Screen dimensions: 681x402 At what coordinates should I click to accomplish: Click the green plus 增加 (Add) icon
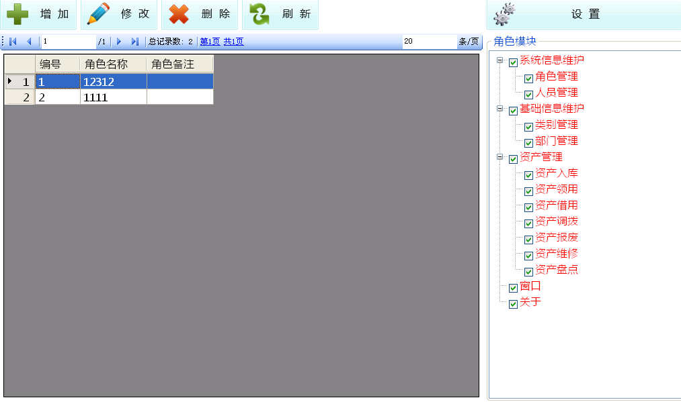point(17,14)
